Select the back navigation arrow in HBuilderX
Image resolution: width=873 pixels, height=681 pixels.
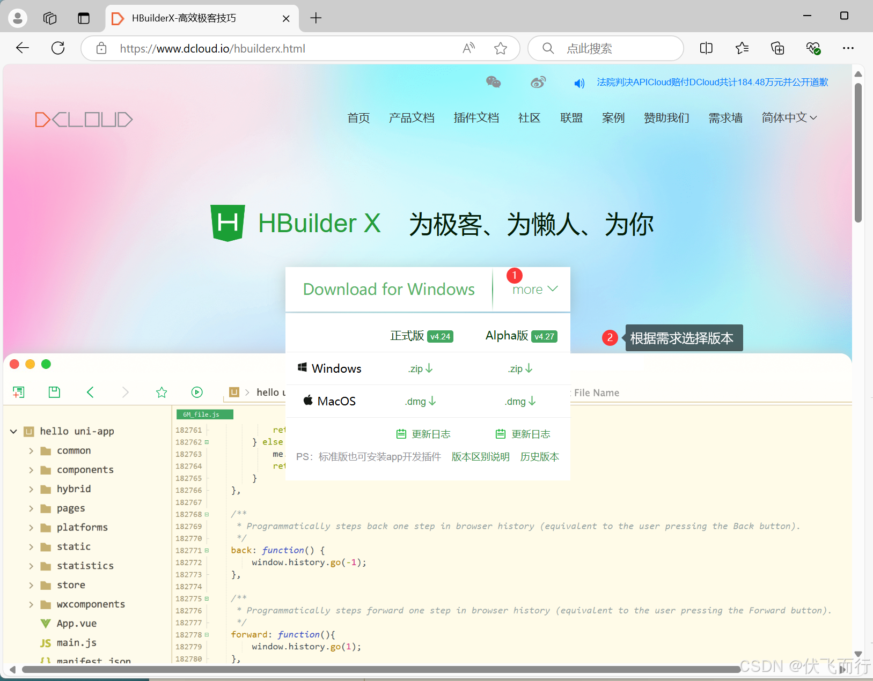90,392
